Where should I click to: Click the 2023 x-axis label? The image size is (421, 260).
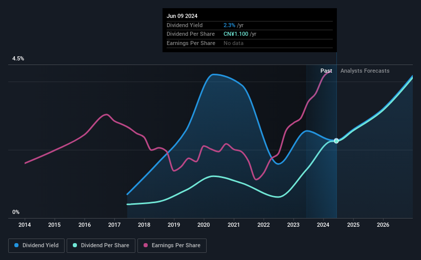tap(293, 225)
